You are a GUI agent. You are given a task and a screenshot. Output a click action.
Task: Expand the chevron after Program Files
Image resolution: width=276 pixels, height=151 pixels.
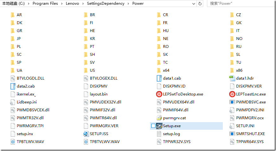62,3
